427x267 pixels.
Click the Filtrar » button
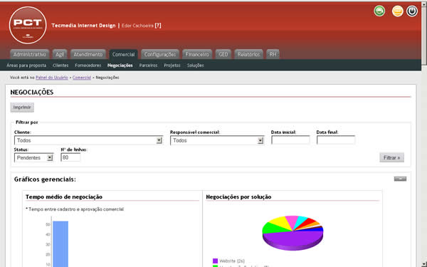point(391,157)
